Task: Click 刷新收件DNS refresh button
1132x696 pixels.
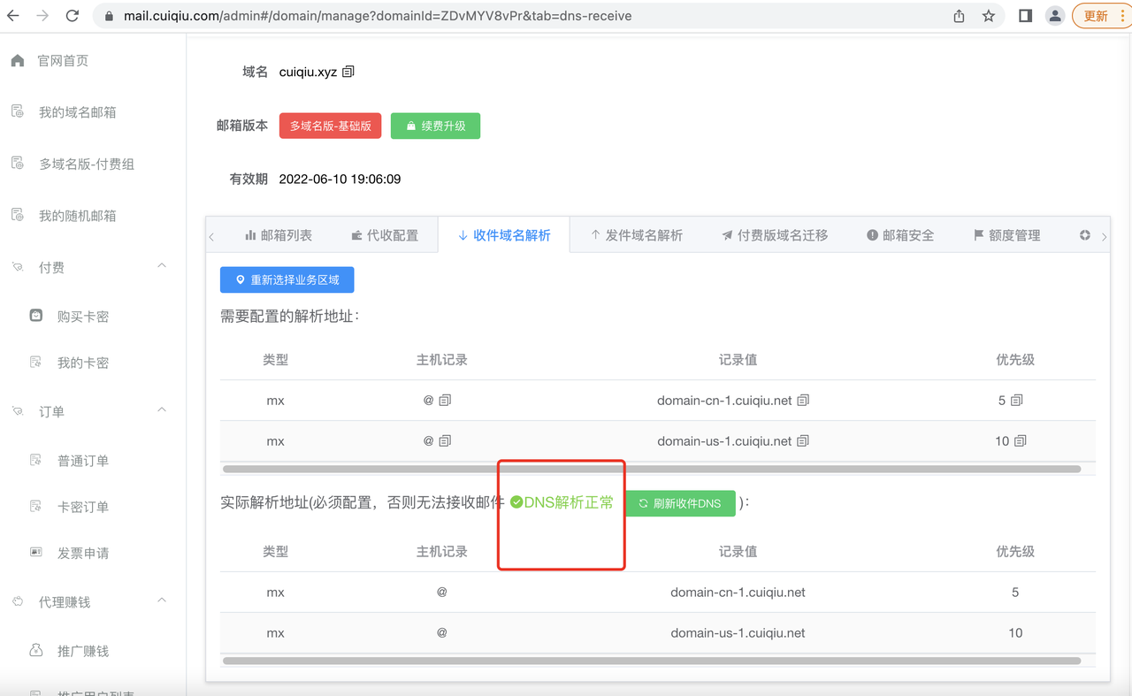Action: pos(680,503)
